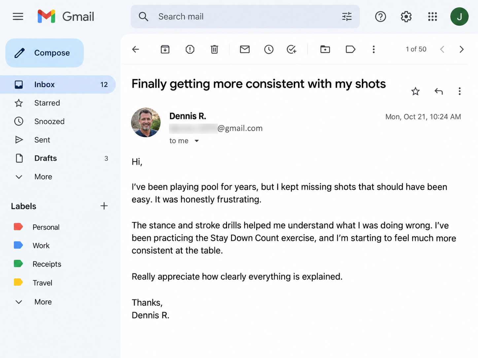The height and width of the screenshot is (358, 478).
Task: Create a new label with plus icon
Action: pos(104,206)
